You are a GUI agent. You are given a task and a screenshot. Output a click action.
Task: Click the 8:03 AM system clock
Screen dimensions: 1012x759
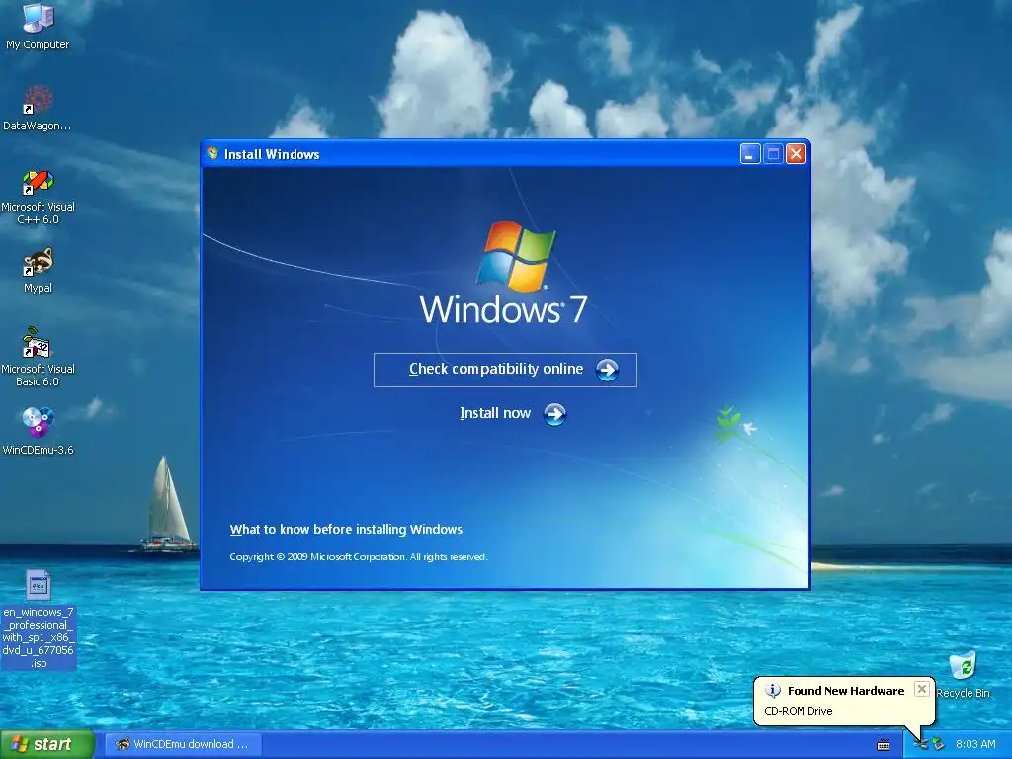(975, 744)
